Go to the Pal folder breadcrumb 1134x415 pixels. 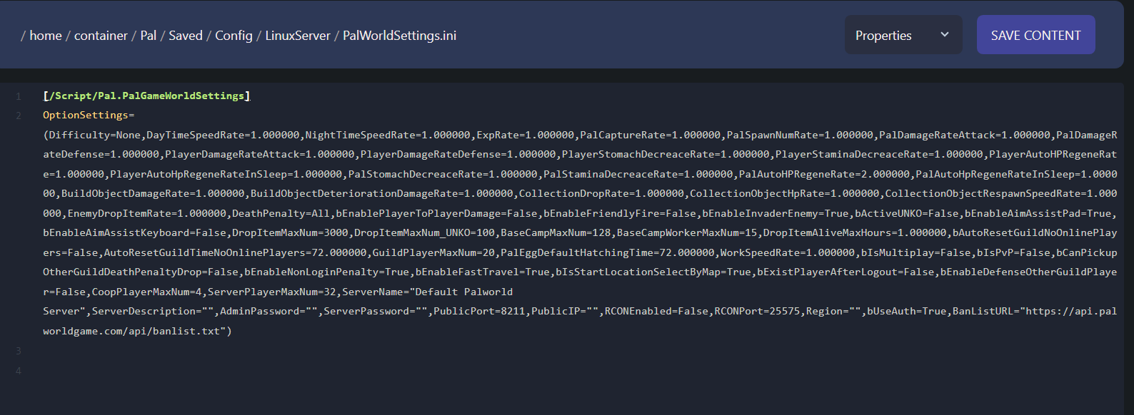pyautogui.click(x=149, y=36)
